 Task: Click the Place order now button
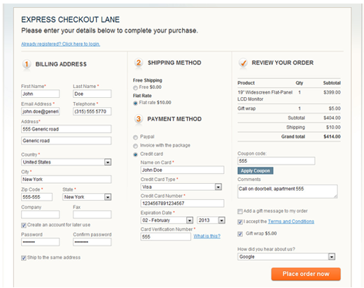click(x=306, y=274)
